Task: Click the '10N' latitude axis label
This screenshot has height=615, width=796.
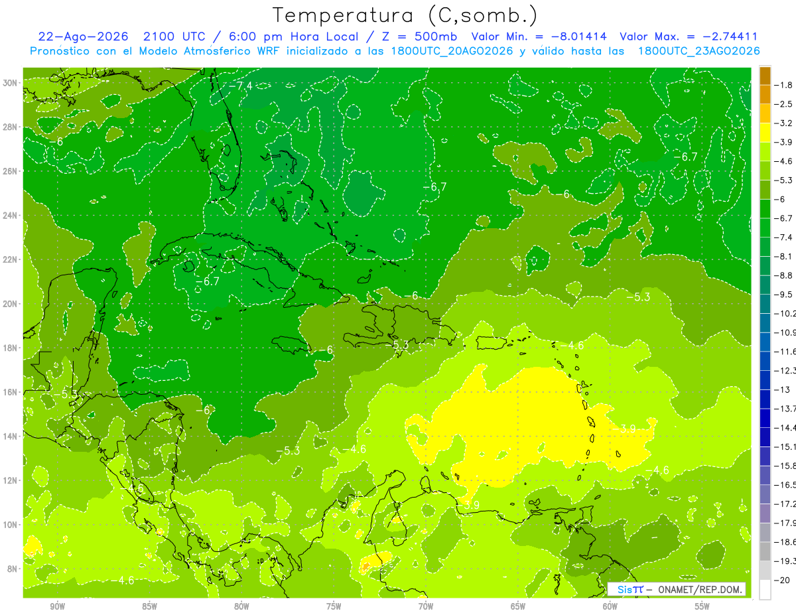Action: point(11,524)
